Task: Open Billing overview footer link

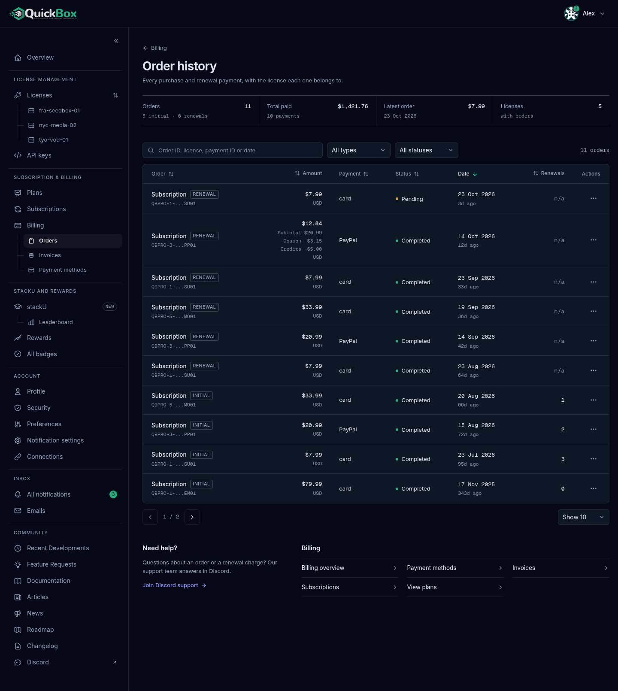Action: [x=349, y=568]
